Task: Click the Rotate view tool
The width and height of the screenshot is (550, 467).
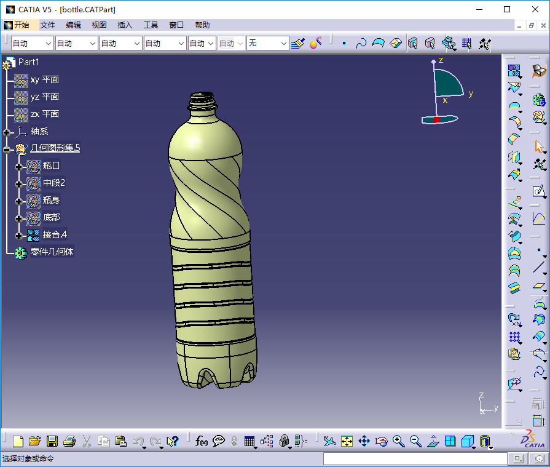Action: (381, 441)
